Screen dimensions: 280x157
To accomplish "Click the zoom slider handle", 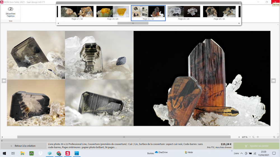I will point(258,137).
